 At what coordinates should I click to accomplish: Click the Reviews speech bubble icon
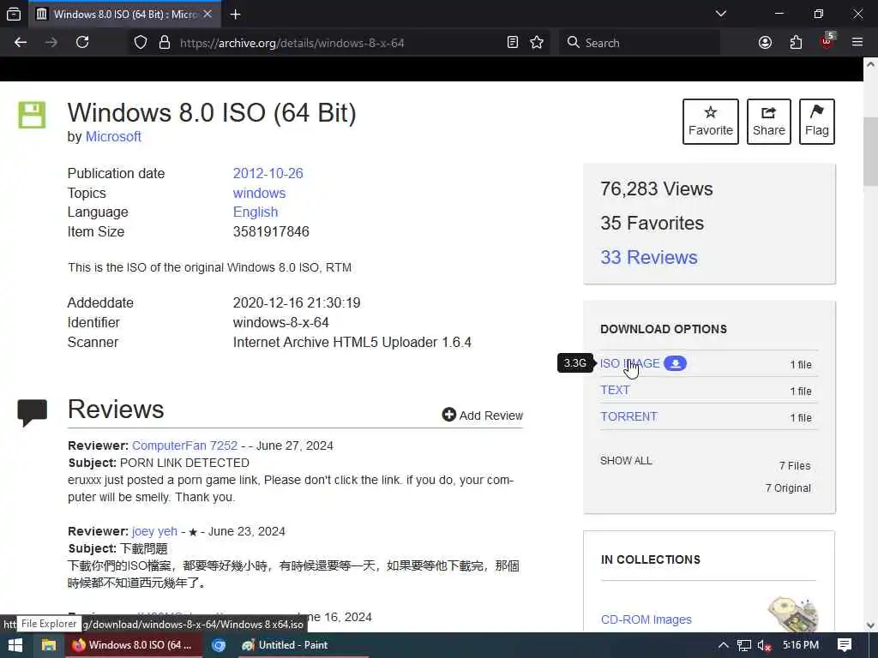point(32,413)
